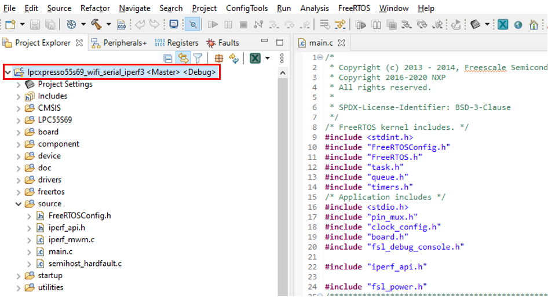Viewport: 548px width, 303px height.
Task: Collapse the source folder
Action: [19, 204]
